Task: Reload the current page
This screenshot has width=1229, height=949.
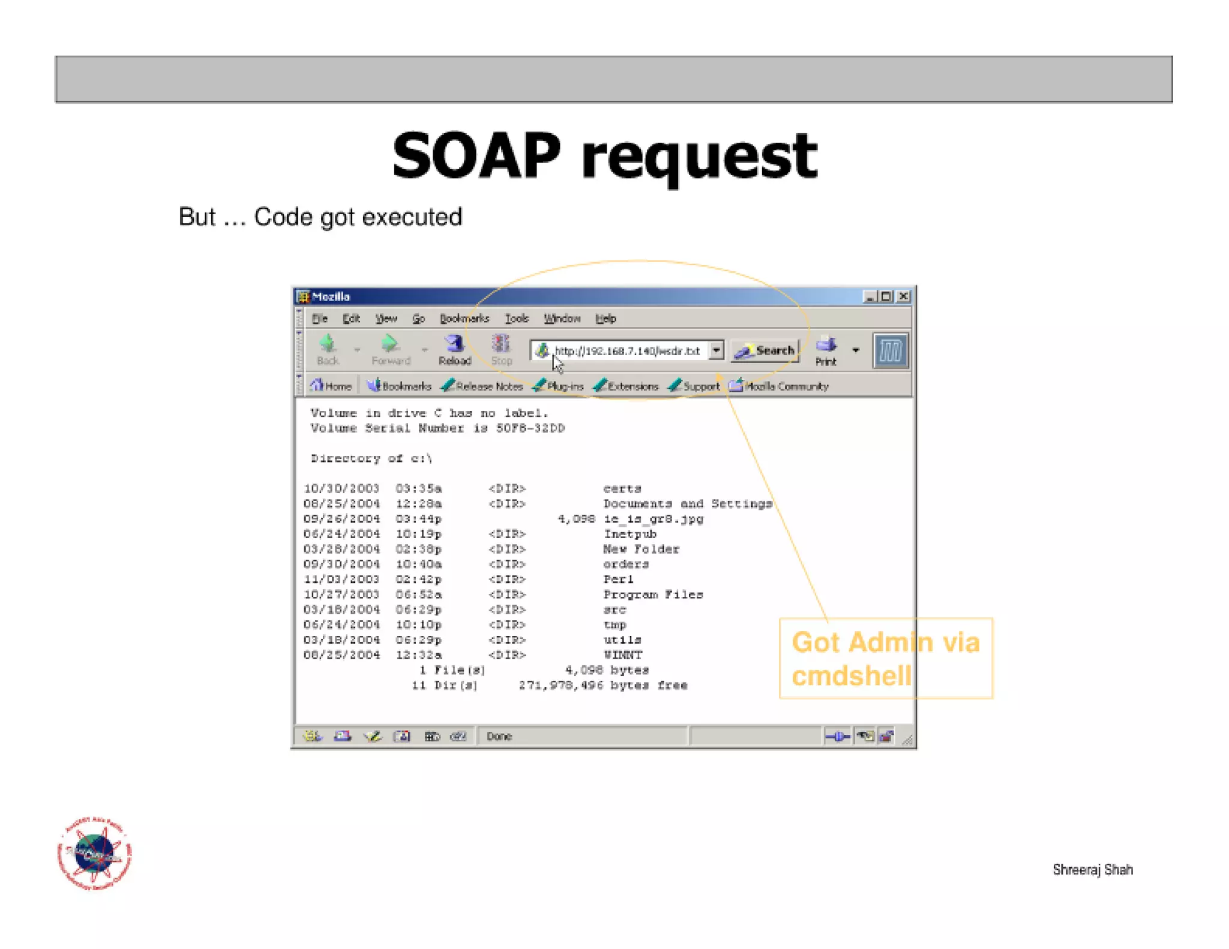Action: click(454, 350)
